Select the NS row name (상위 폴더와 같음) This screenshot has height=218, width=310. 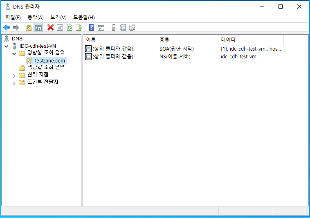pos(113,57)
